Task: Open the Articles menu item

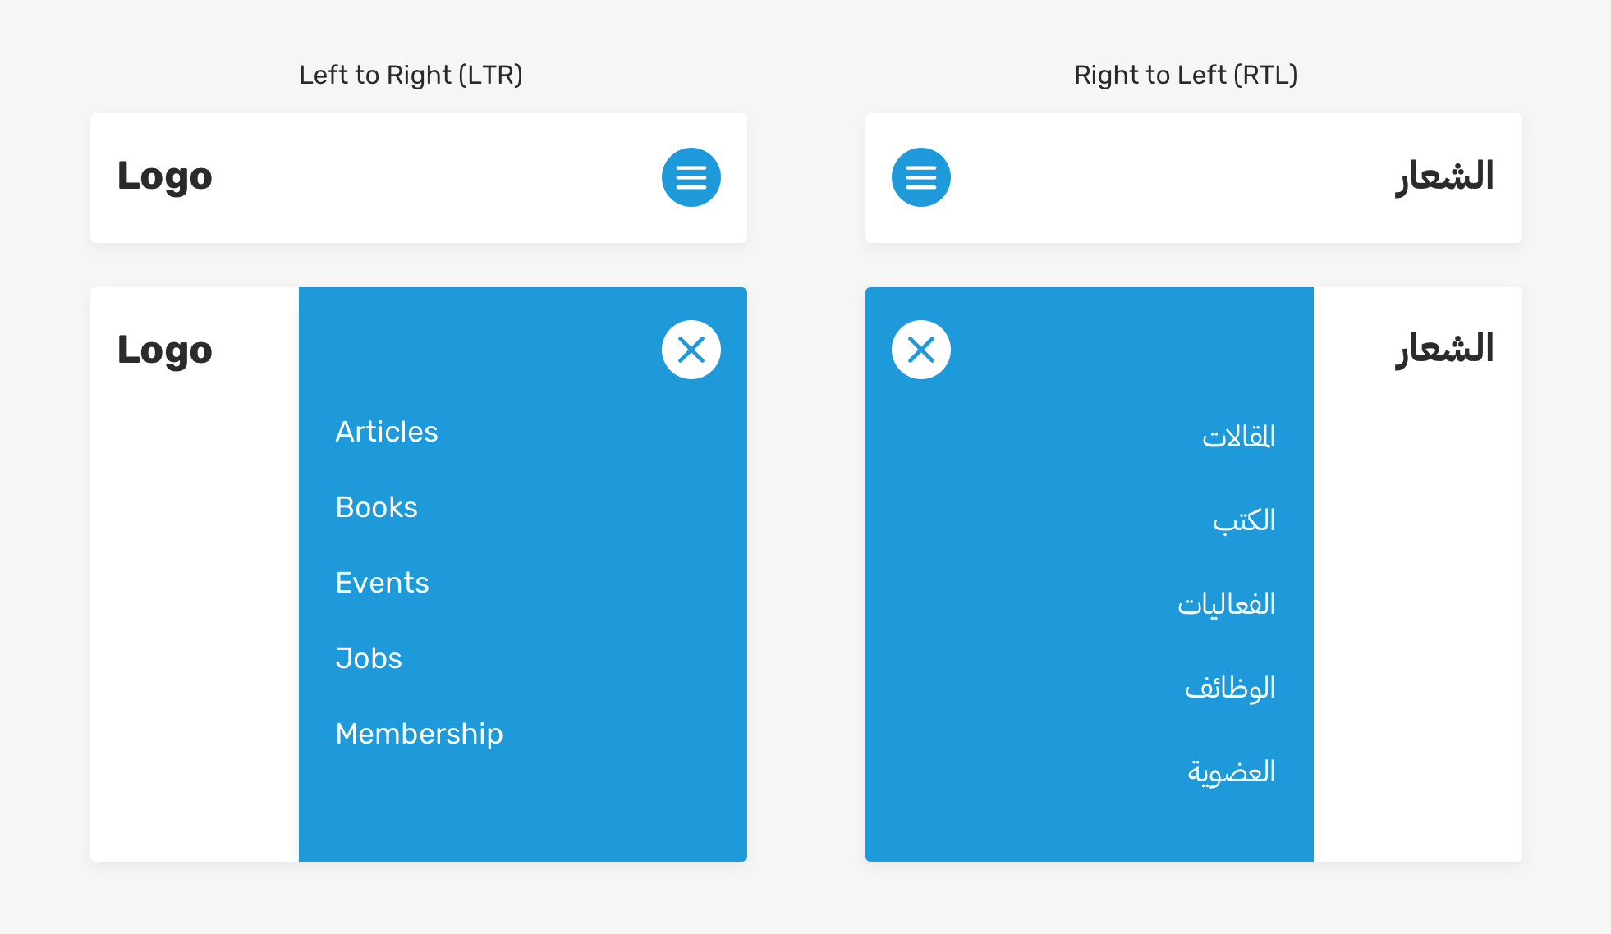Action: 387,432
